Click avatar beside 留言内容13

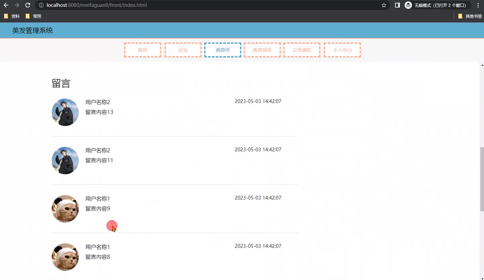click(65, 112)
